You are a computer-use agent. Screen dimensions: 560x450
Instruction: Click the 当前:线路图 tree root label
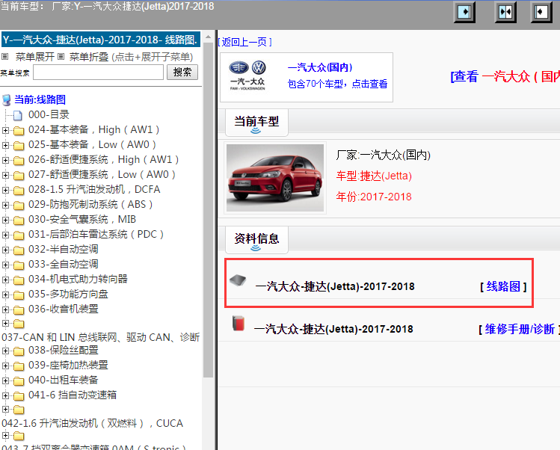point(40,99)
